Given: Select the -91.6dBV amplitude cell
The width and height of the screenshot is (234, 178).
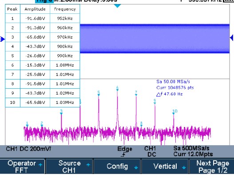Looking at the screenshot, I should click(35, 18).
